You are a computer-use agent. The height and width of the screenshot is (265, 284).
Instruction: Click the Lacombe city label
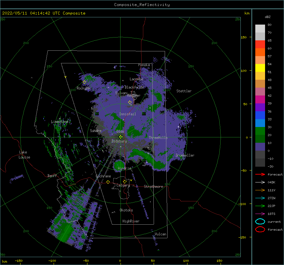[x=136, y=79]
